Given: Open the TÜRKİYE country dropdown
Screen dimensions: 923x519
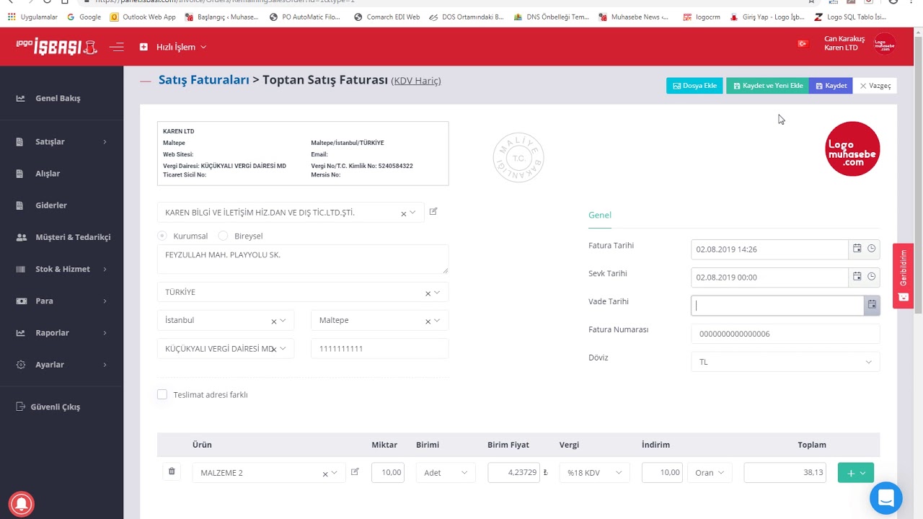Looking at the screenshot, I should (x=437, y=293).
